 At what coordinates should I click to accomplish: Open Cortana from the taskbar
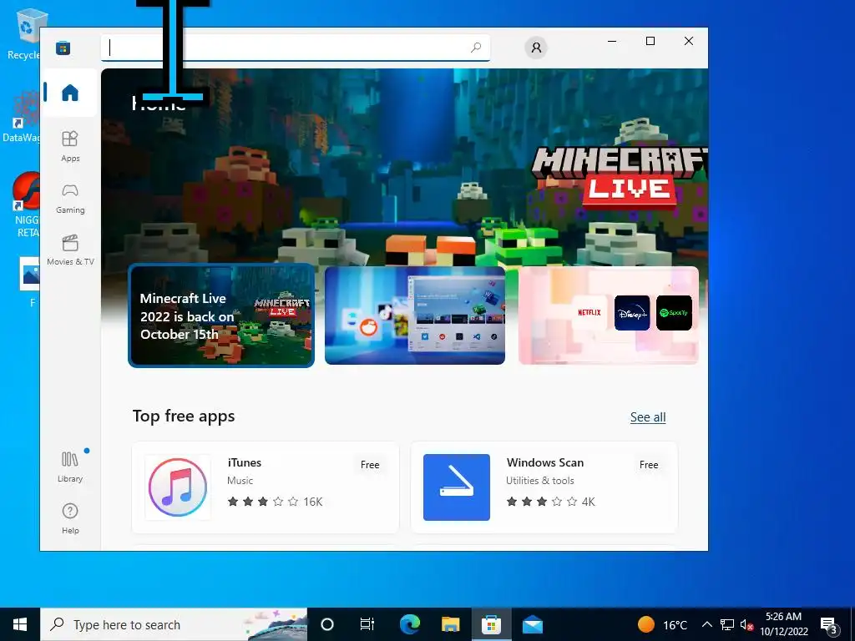[x=327, y=624]
